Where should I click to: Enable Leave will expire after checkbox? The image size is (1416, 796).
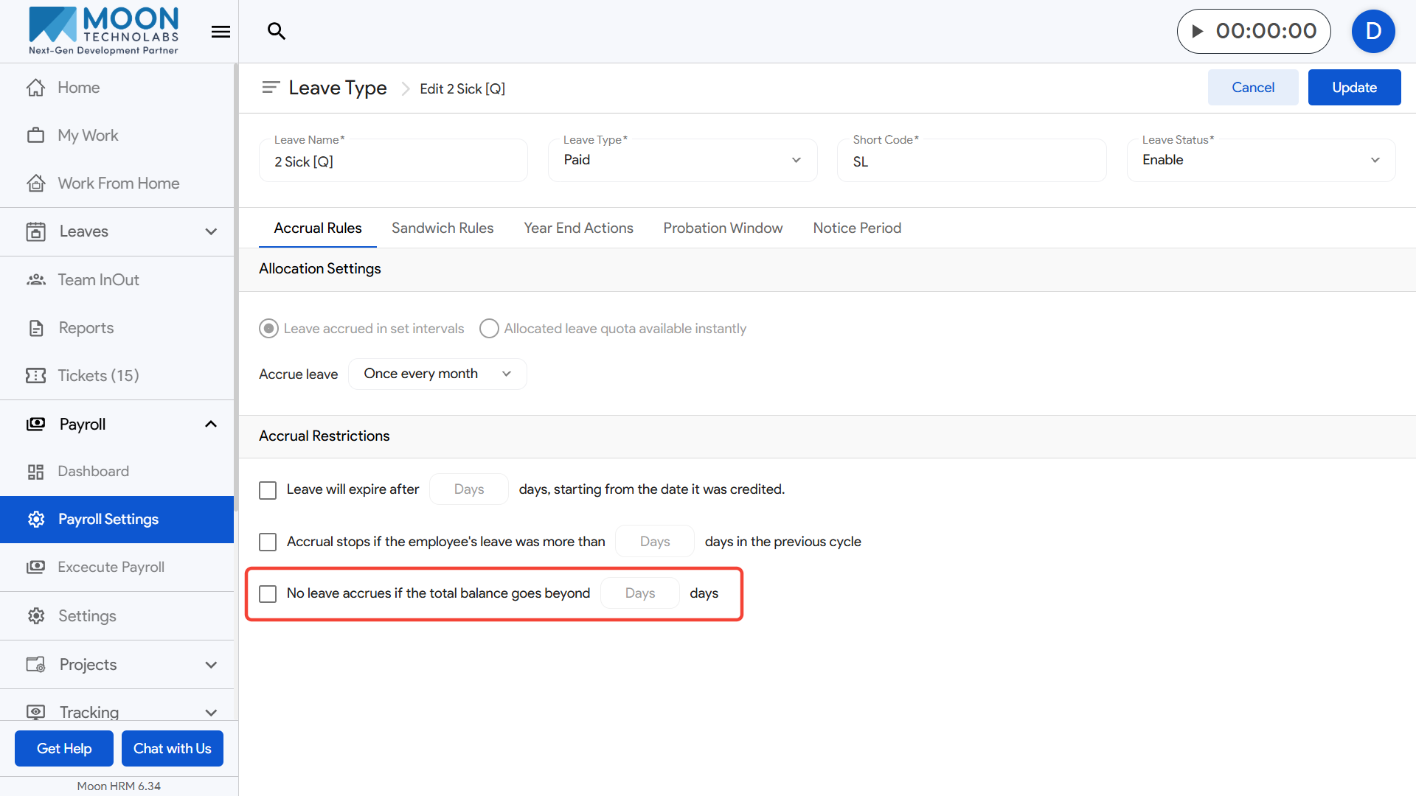point(268,490)
